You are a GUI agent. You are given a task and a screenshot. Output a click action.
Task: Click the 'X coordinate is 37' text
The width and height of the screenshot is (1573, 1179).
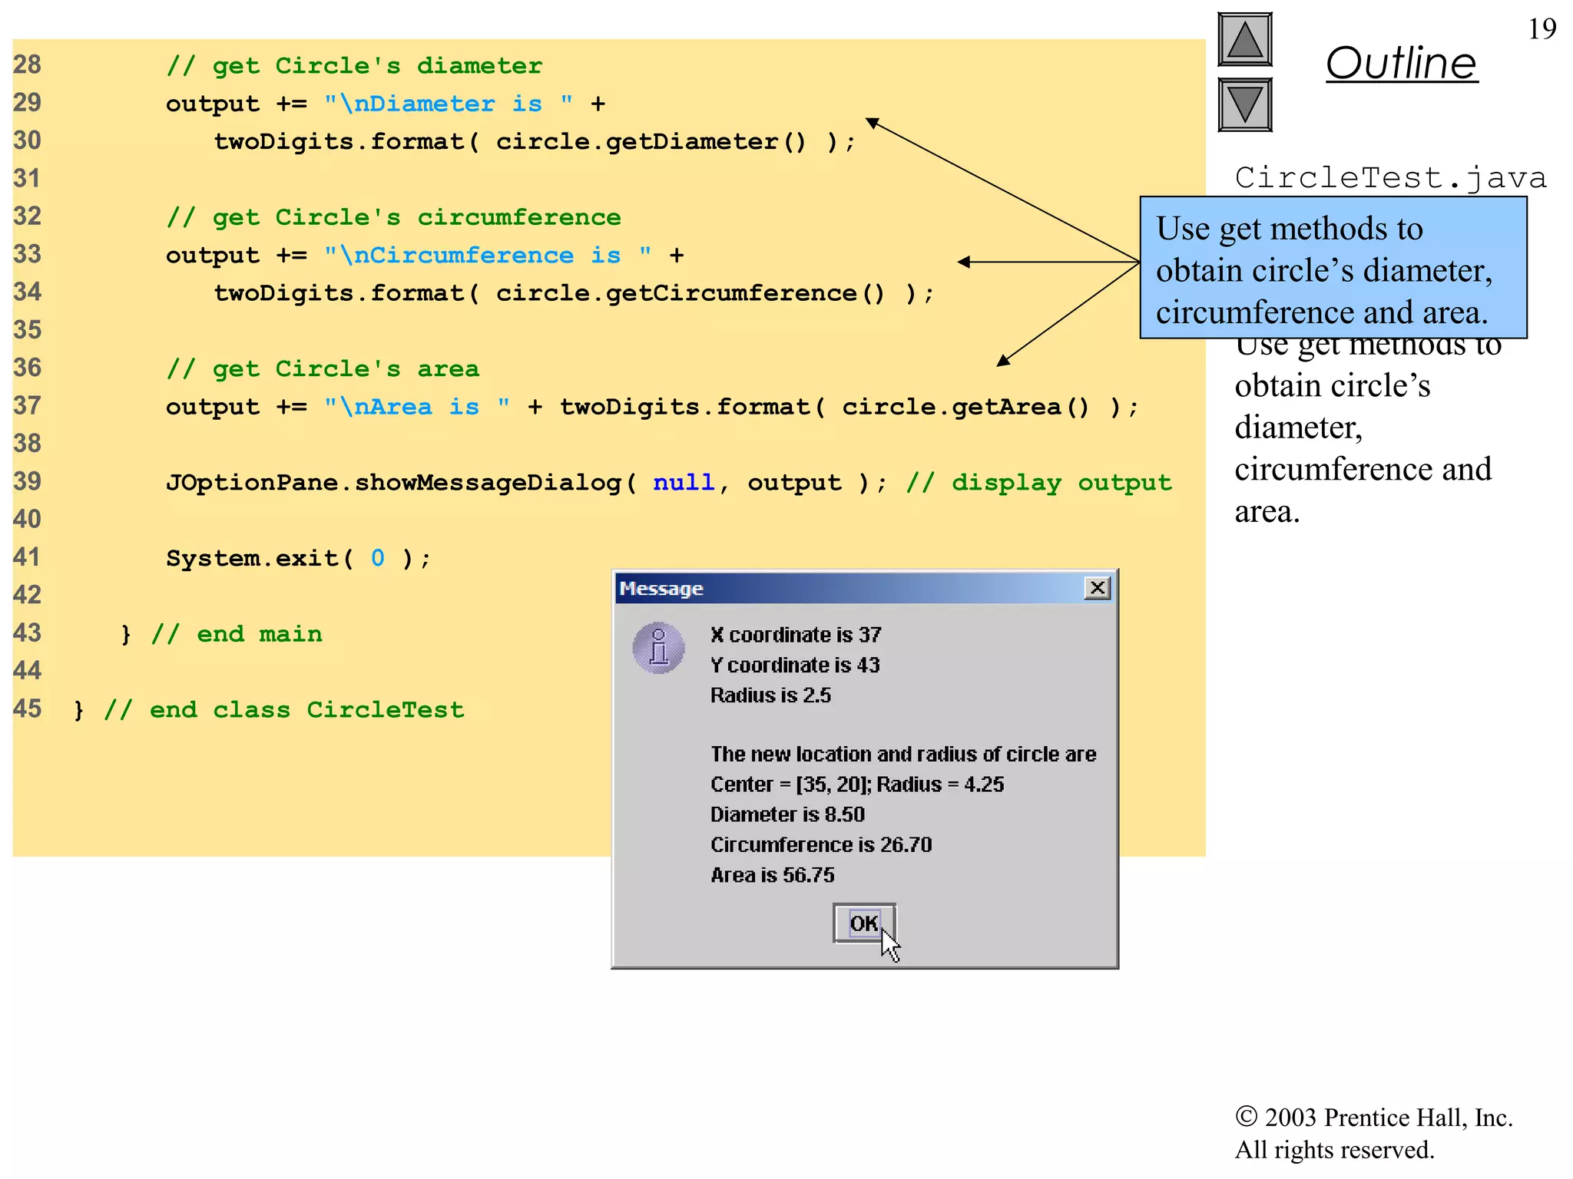coord(796,635)
